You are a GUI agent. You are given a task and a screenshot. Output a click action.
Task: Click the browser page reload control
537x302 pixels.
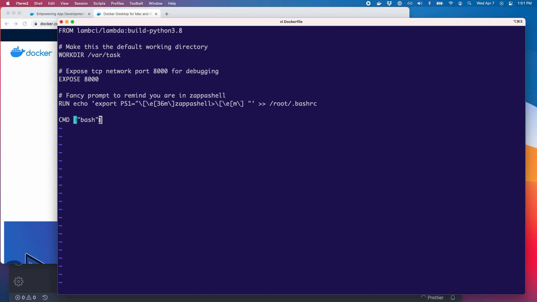pos(25,24)
